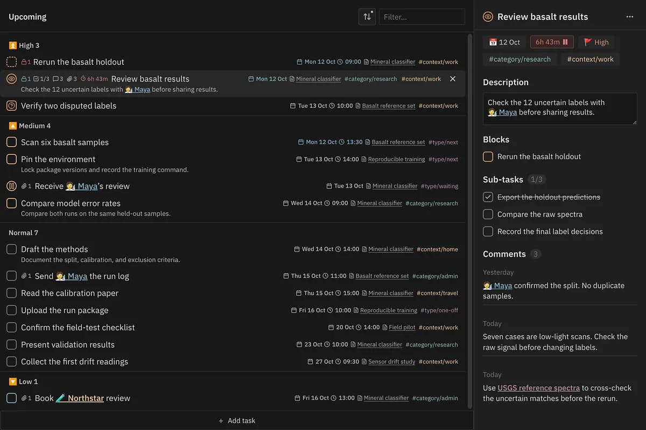
Task: Click attachment icon on Book Northstar review
Action: (24, 398)
